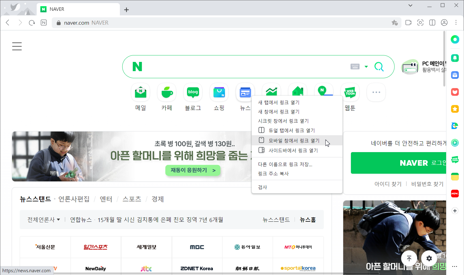Open a new tab with plus button

(x=126, y=10)
